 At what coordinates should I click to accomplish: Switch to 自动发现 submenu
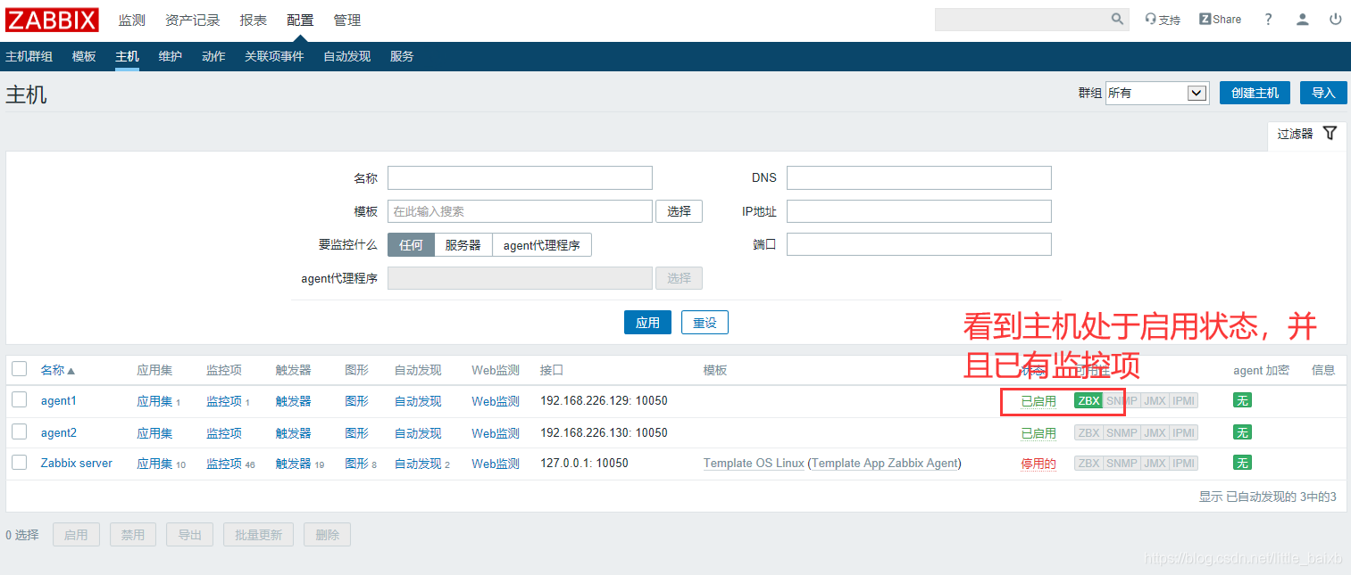coord(346,56)
